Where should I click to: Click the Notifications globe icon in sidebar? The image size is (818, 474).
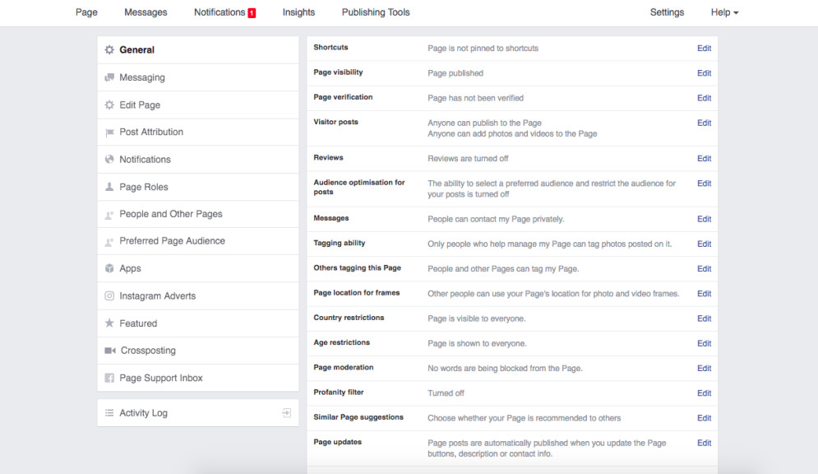109,160
